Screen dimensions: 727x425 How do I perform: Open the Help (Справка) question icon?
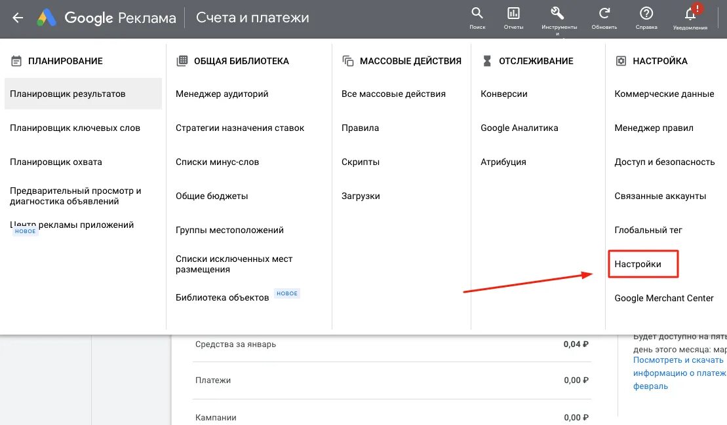[646, 13]
